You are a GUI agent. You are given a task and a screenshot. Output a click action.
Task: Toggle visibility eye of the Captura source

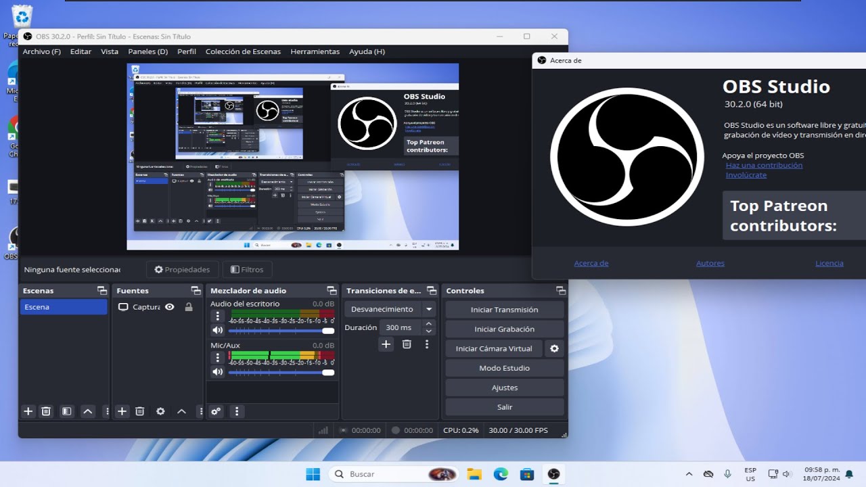coord(170,307)
